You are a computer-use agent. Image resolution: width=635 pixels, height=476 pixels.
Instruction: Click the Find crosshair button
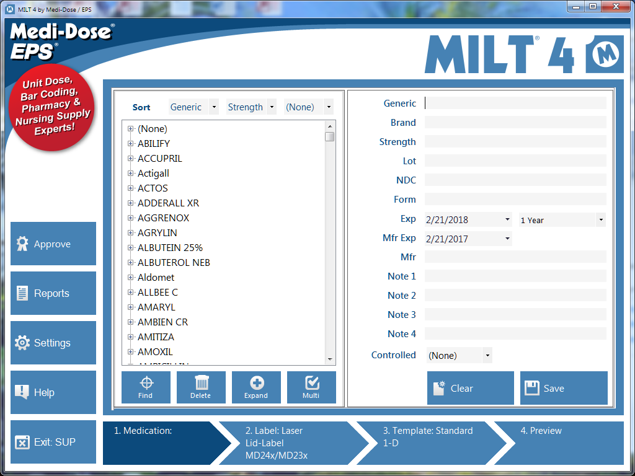146,387
